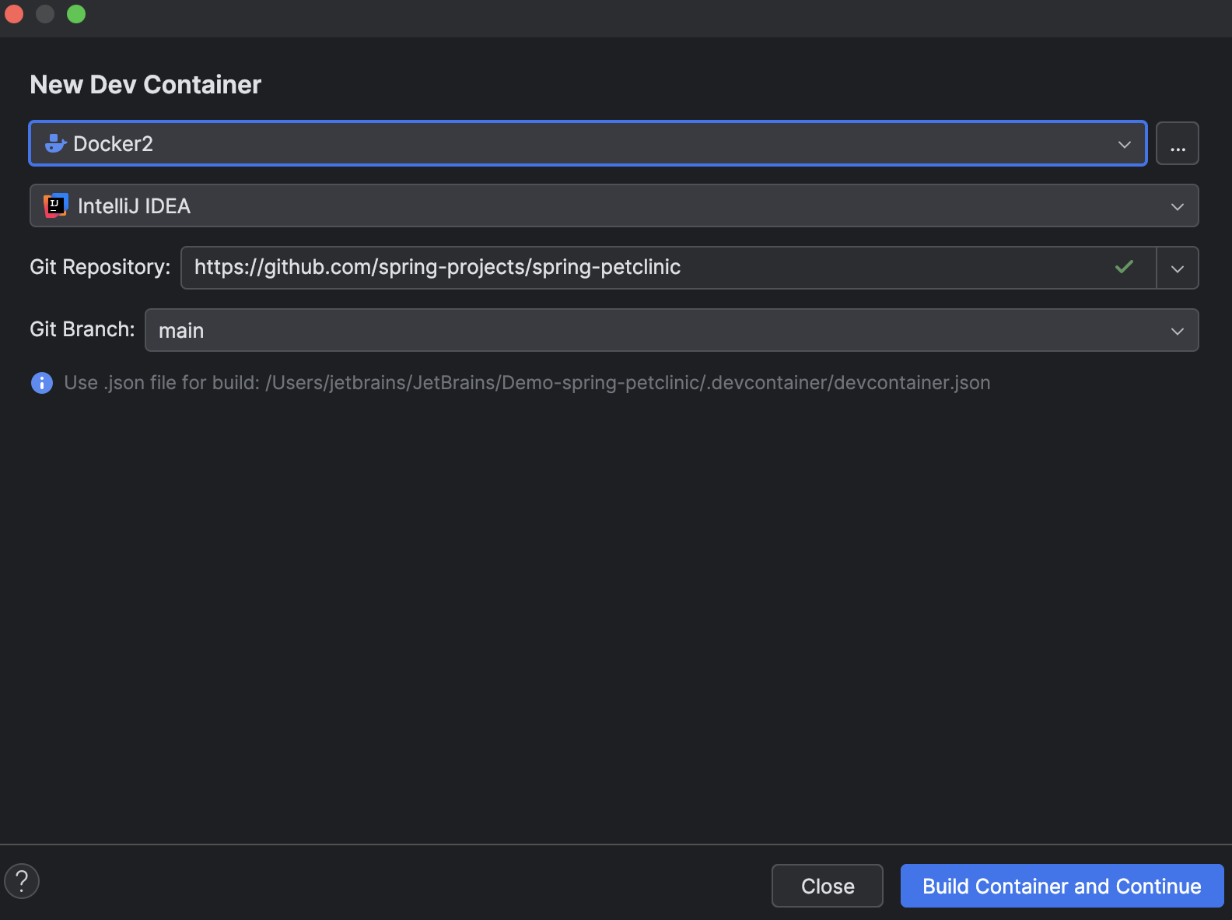Click the main branch value
Screen dimensions: 1232x920
click(x=181, y=331)
